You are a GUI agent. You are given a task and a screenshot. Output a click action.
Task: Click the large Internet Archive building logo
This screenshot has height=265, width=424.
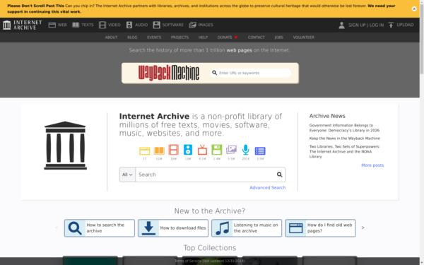tap(66, 146)
